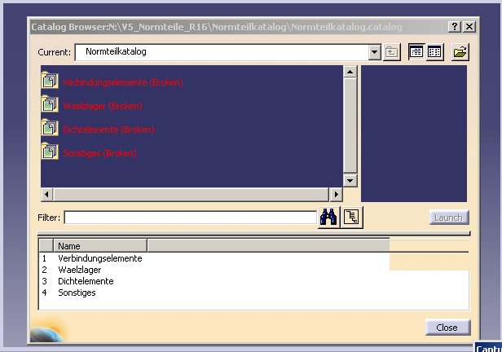Open the Verbindungselemente (Broken) chapter folder icon
502x352 pixels.
(x=50, y=80)
